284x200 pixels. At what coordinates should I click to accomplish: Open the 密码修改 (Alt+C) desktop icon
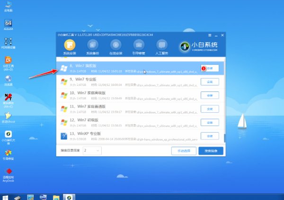(9, 100)
